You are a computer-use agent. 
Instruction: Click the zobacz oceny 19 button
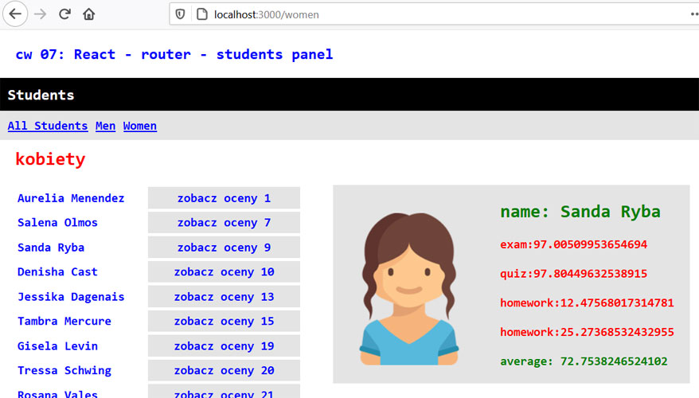[x=224, y=346]
